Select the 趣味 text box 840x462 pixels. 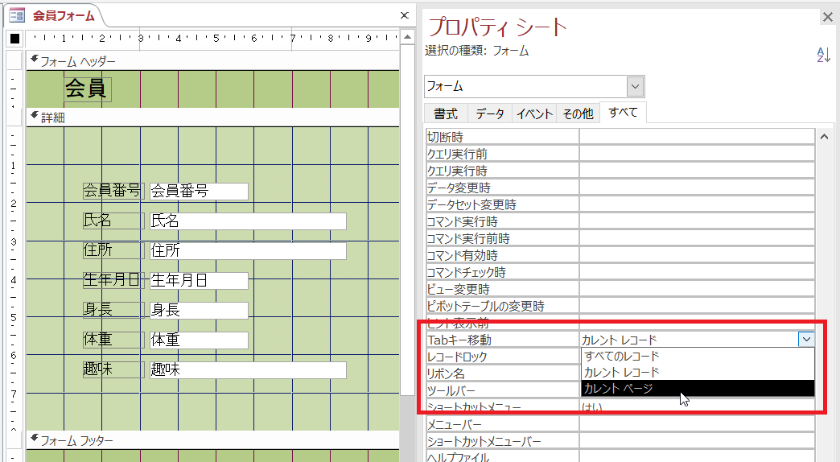[x=248, y=369]
